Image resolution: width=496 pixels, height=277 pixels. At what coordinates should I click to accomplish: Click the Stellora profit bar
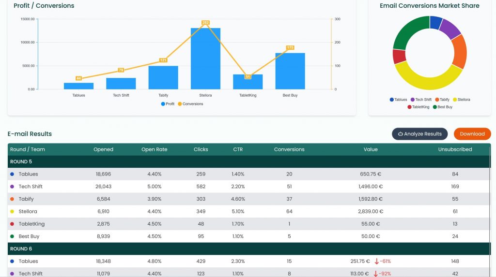point(205,58)
